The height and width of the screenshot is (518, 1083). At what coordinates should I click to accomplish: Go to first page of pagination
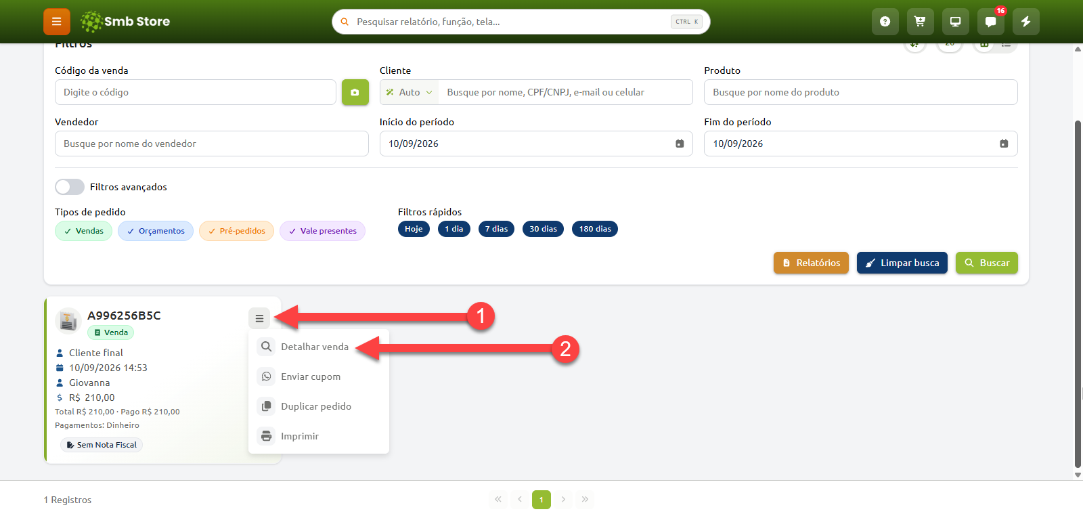click(x=498, y=500)
